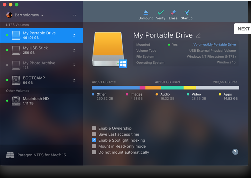
Task: Check Do not mount automatically
Action: [x=94, y=152]
